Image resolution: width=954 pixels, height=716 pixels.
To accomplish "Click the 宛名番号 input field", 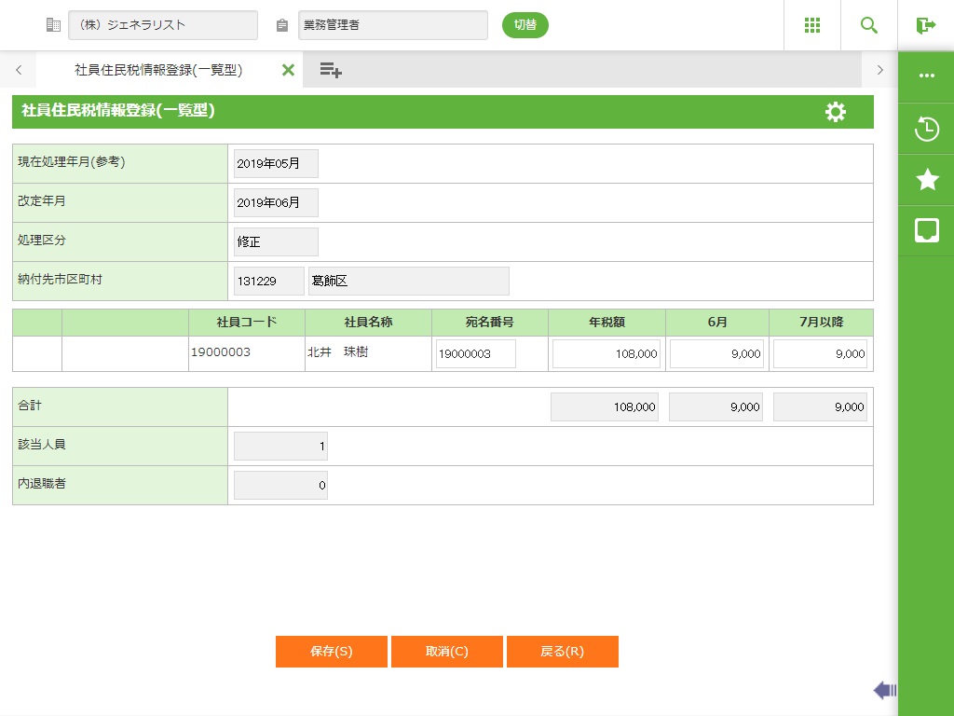I will point(475,354).
